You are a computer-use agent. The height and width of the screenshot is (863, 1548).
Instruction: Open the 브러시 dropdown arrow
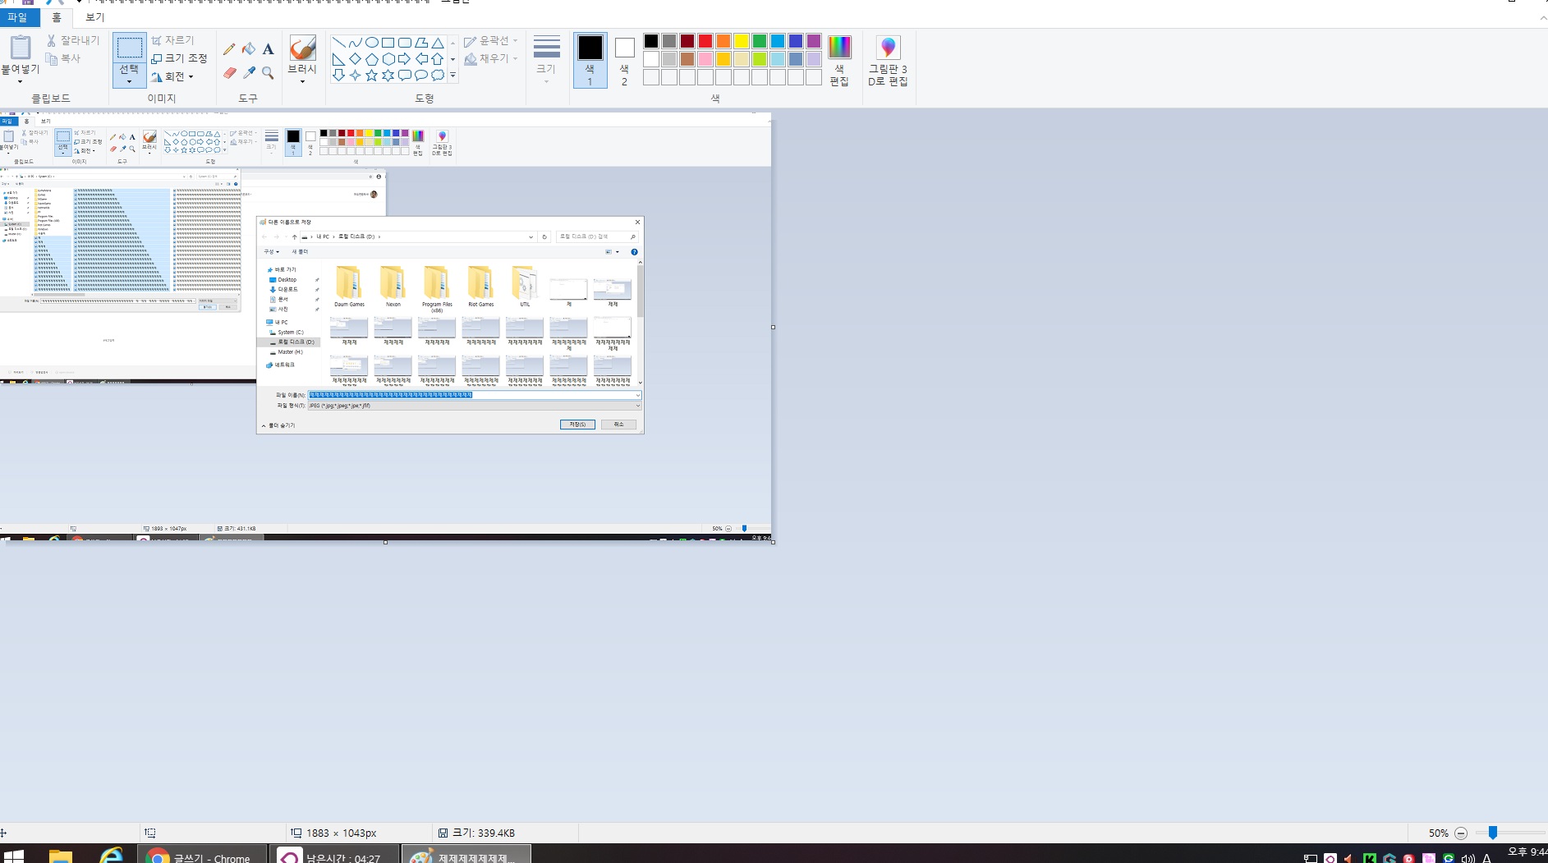click(x=302, y=81)
